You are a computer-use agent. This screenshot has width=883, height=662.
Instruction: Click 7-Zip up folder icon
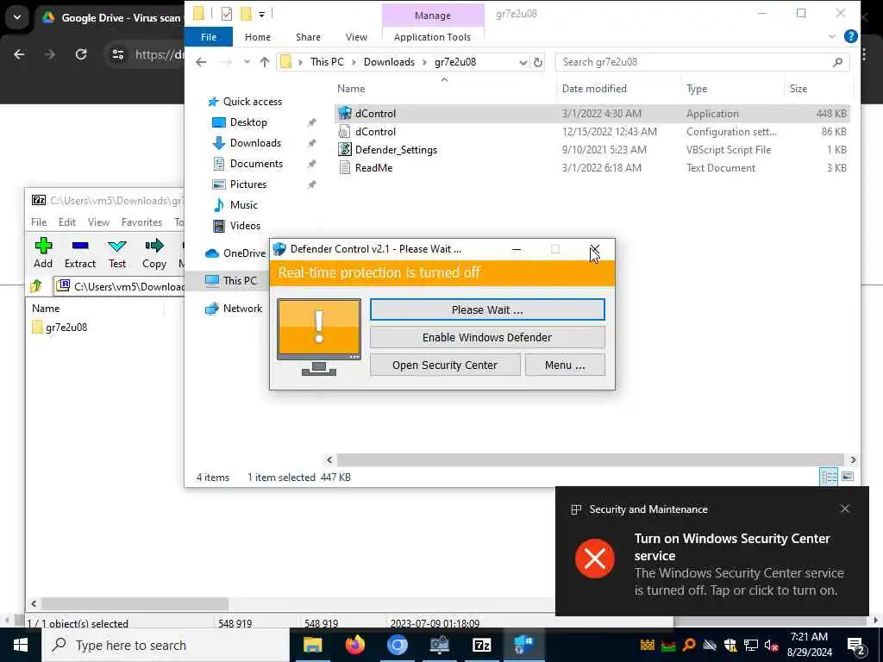pos(36,286)
